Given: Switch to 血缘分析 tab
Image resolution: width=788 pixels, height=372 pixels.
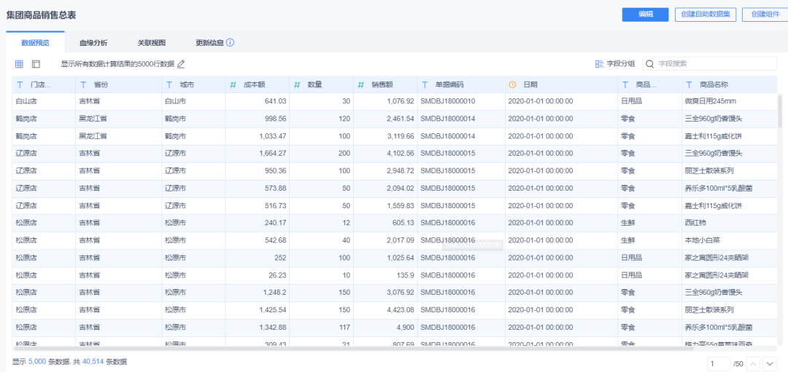Looking at the screenshot, I should pos(93,43).
